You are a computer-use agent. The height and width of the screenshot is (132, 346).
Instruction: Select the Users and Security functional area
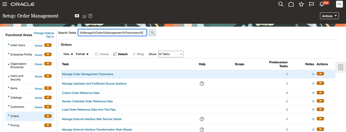[17, 78]
